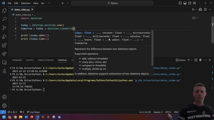Open forwarded ports indicator in status bar
Screen dimensions: 214x120
pyautogui.click(x=22, y=112)
